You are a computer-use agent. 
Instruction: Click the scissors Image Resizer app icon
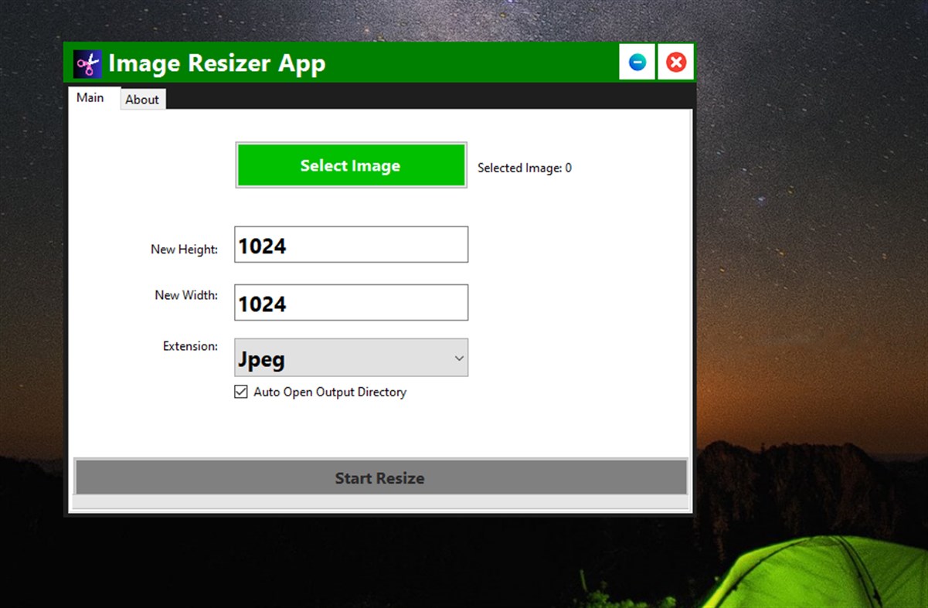[x=87, y=63]
